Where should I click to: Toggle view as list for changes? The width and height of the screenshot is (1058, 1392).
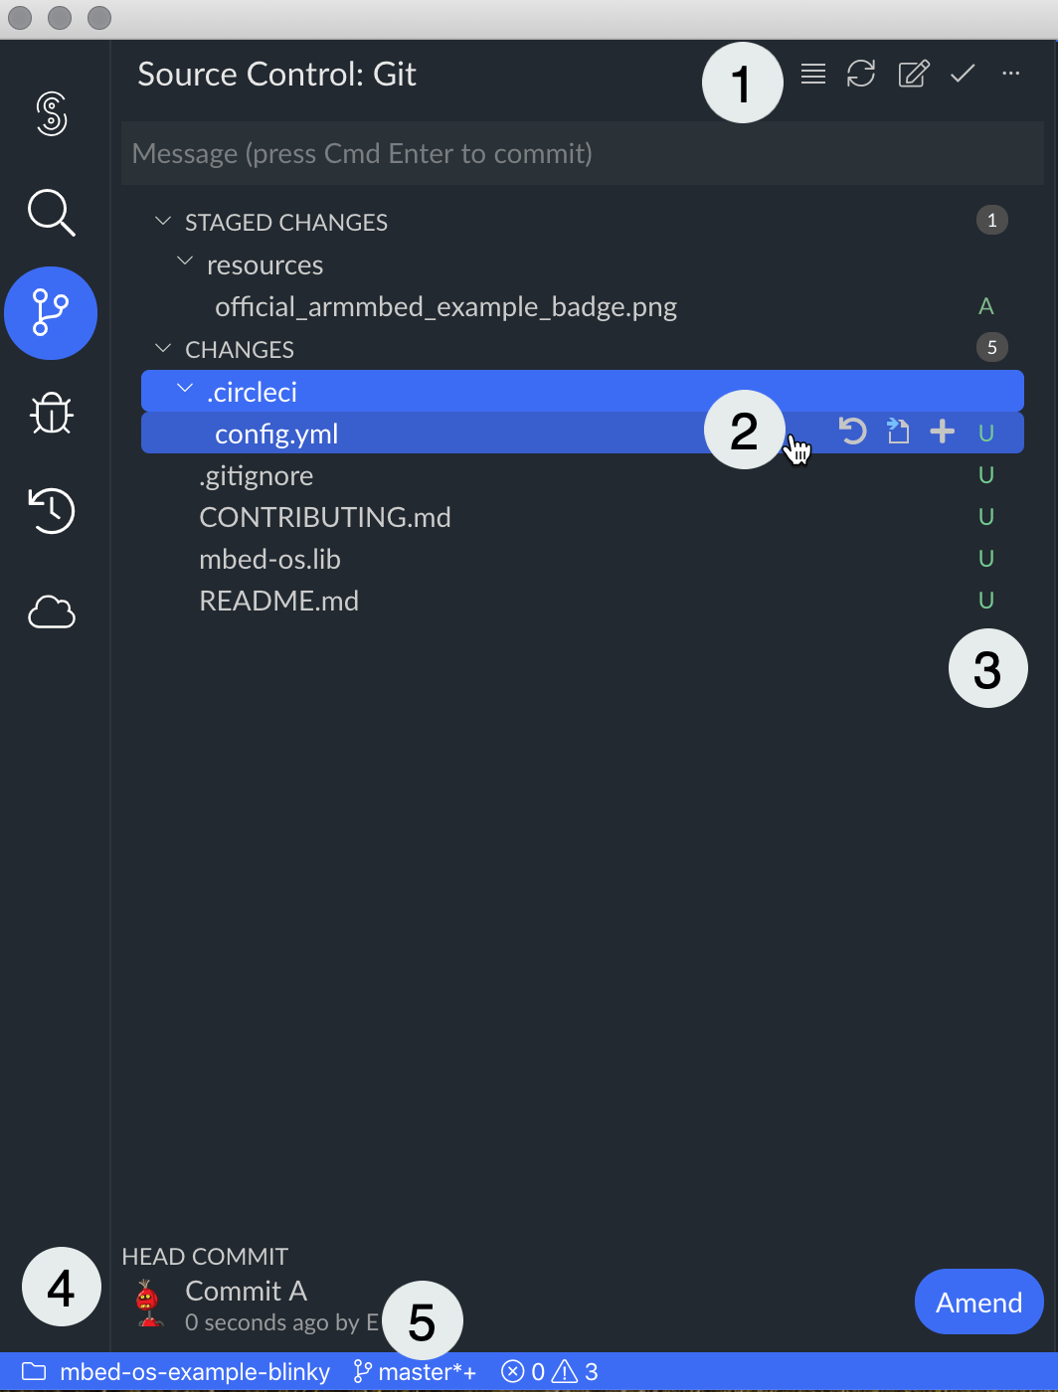(x=812, y=74)
